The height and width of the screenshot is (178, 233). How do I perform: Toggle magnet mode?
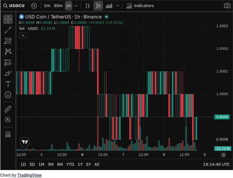(8, 134)
